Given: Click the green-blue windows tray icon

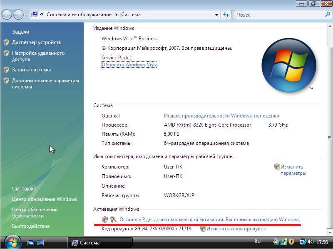Looking at the screenshot, I should coord(284,242).
